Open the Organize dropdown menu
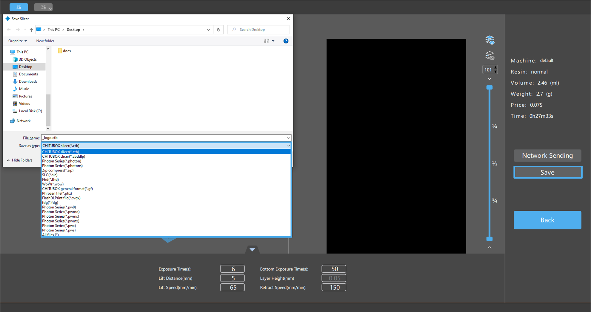Screen dimensions: 591x312 tap(18, 41)
